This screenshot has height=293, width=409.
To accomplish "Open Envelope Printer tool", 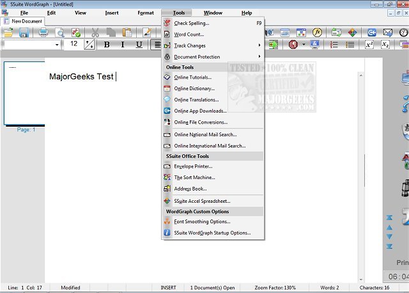I will coord(213,166).
